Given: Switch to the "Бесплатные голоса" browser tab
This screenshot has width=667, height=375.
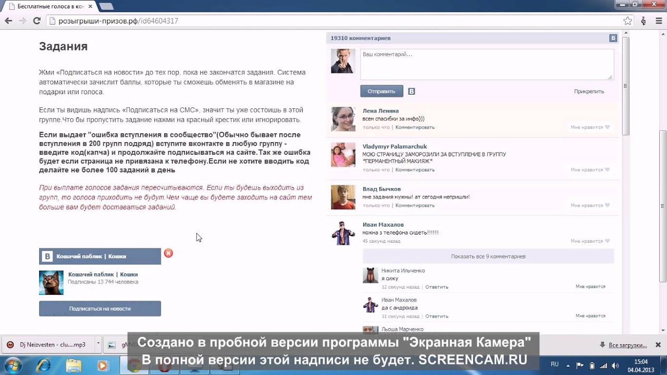Looking at the screenshot, I should click(x=50, y=6).
